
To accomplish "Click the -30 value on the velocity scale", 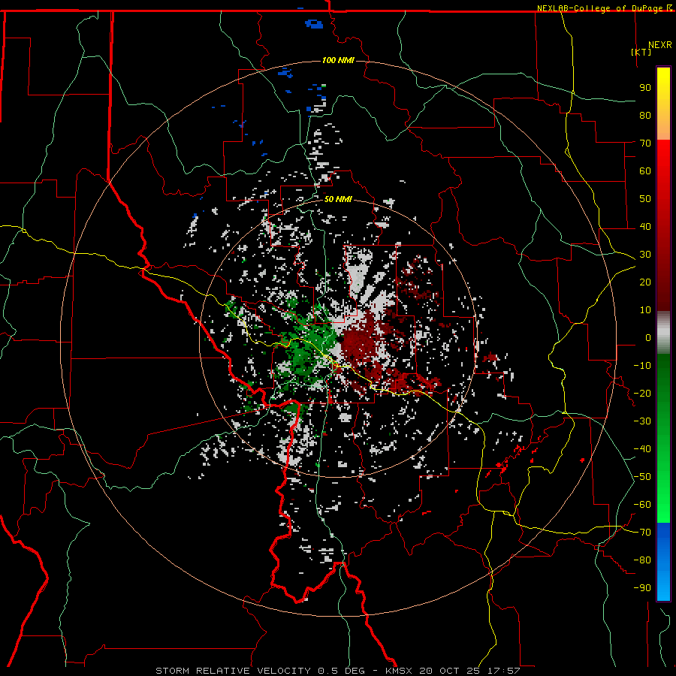I will coord(642,421).
